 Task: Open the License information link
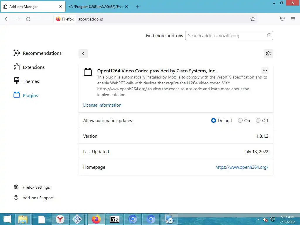[102, 105]
